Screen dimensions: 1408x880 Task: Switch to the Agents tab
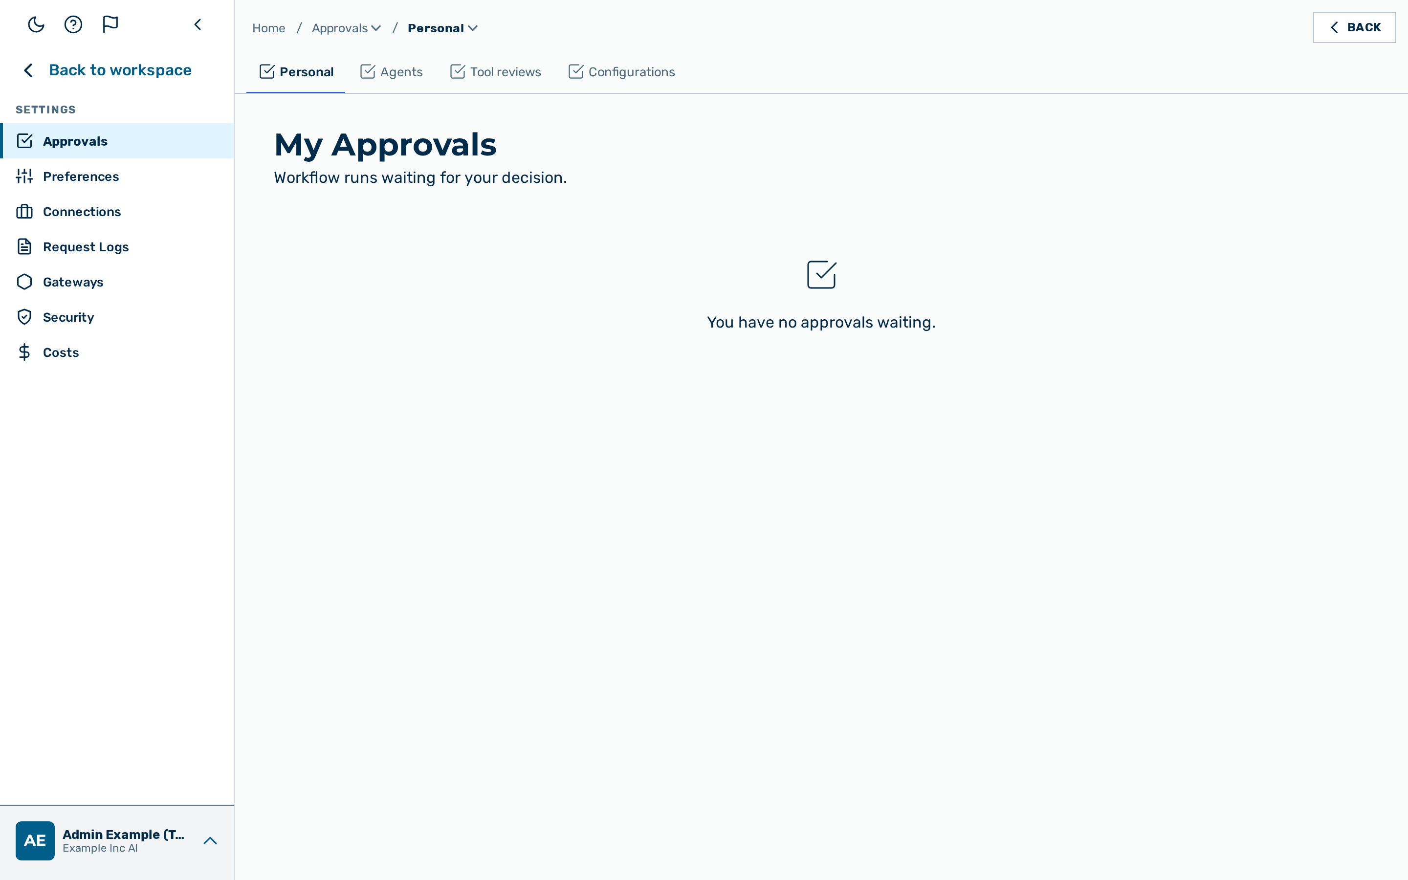pyautogui.click(x=392, y=72)
